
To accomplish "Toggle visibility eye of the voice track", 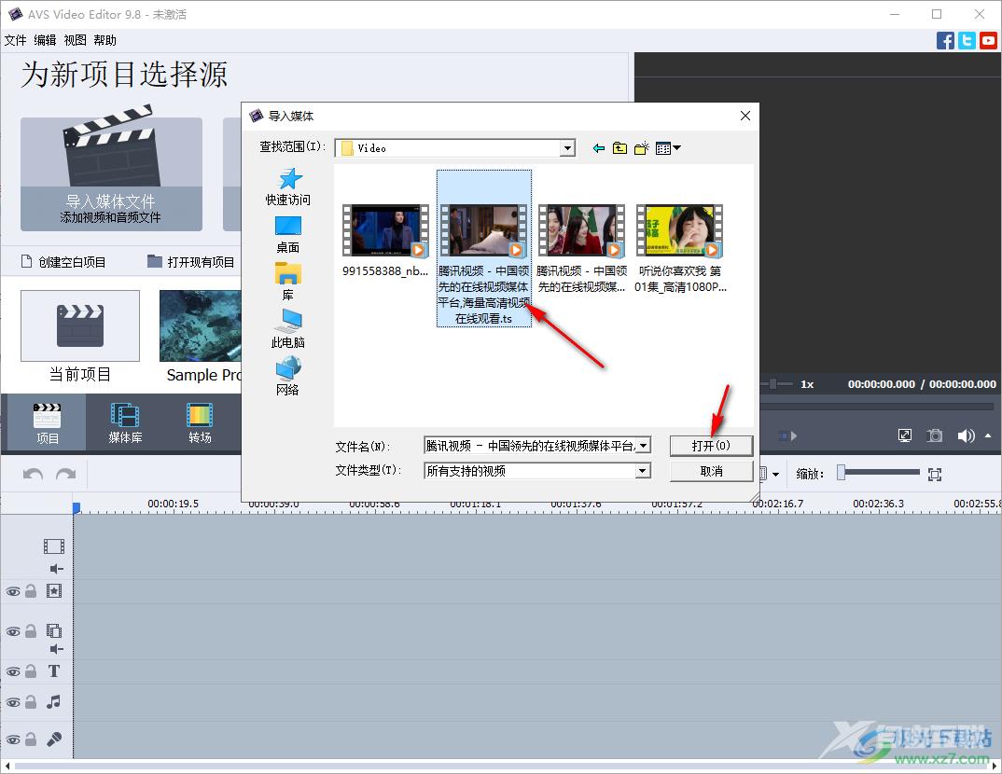I will coord(13,739).
